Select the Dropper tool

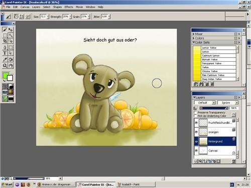click(5, 60)
